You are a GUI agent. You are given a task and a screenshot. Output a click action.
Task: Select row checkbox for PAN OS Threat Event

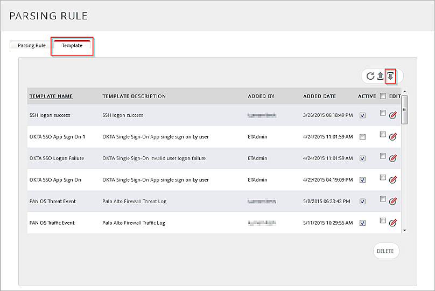tap(382, 199)
